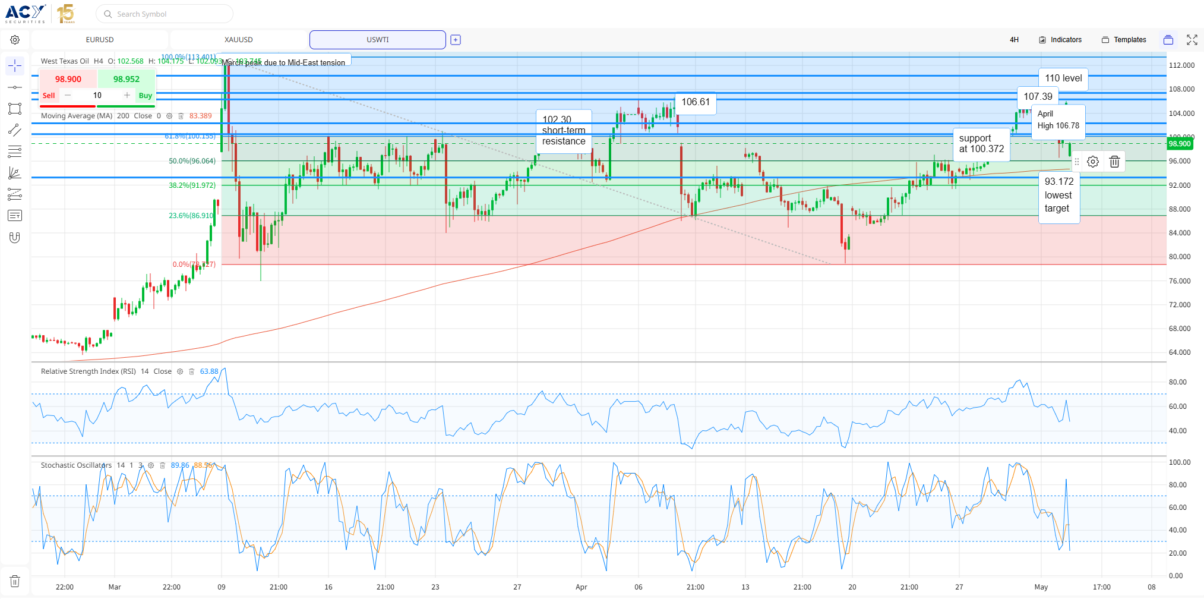Open chart settings gear above the drawing toolbar

tap(15, 40)
